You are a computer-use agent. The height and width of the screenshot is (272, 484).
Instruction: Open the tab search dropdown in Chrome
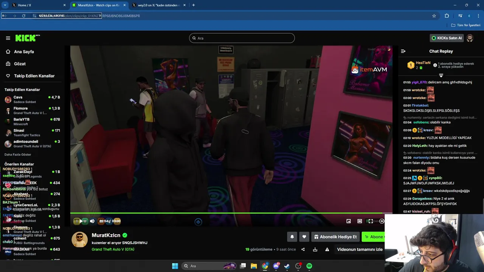coord(5,5)
